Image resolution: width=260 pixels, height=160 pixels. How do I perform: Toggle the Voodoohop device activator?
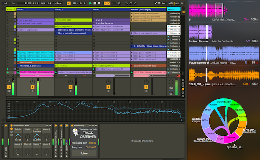(72, 125)
